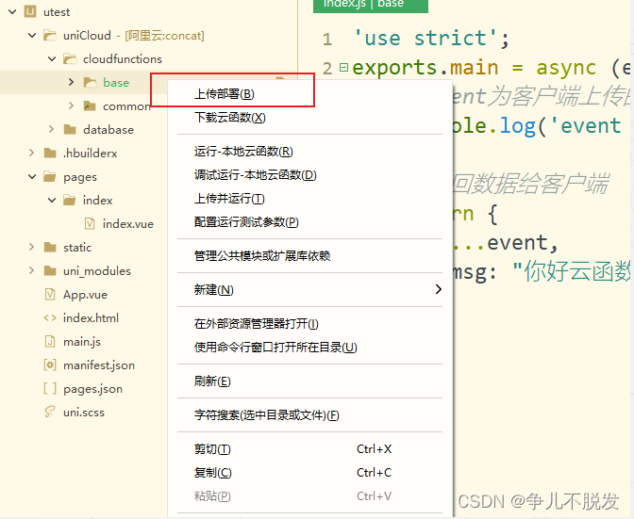Click the cloudfunctions folder icon
Screen dimensions: 634x519
point(70,59)
